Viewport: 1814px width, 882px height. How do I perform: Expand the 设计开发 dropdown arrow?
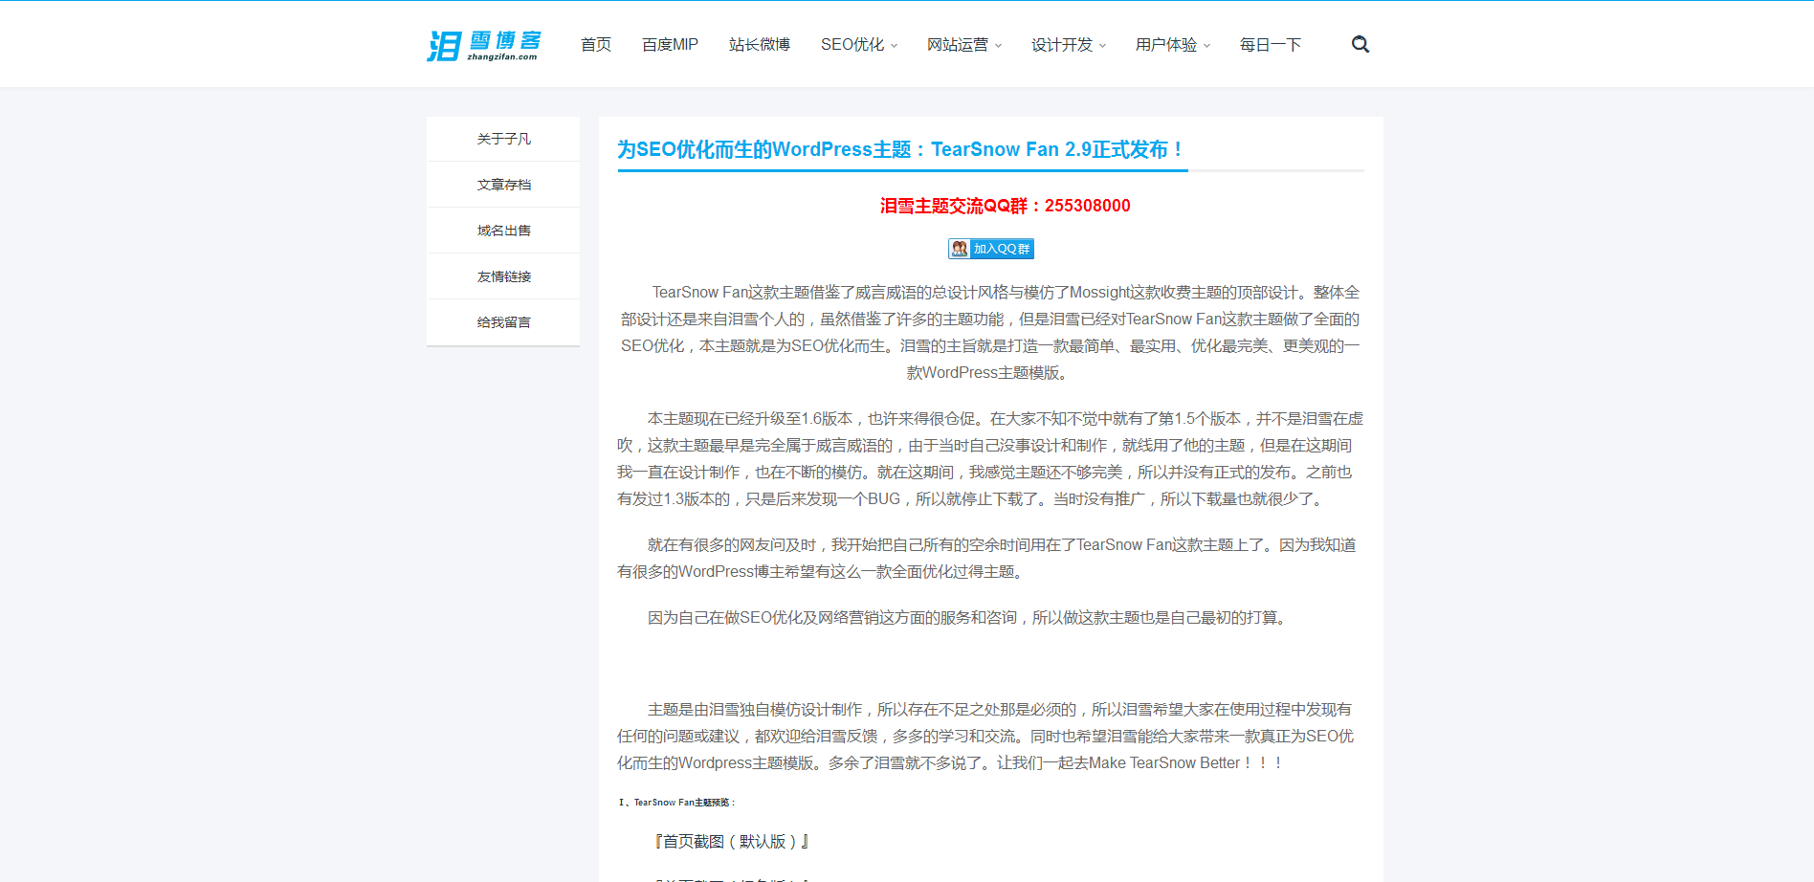(1103, 46)
